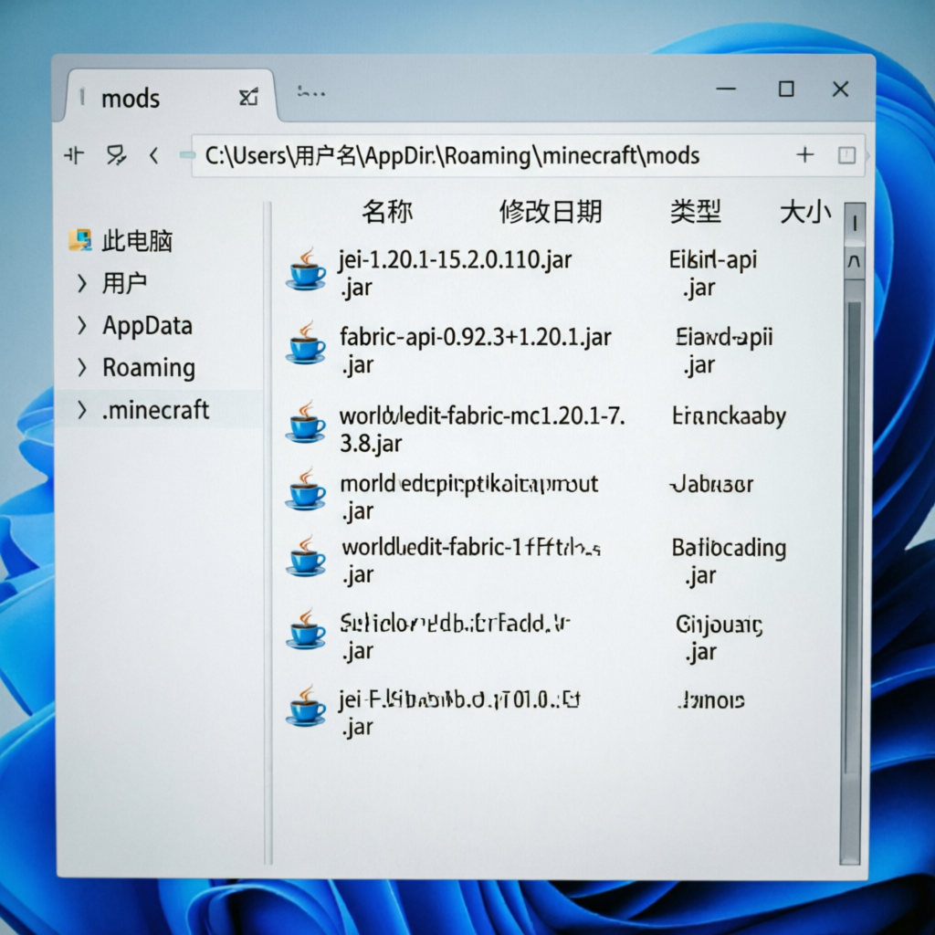This screenshot has height=935, width=935.
Task: Sort by the 大小 column header
Action: pos(805,212)
